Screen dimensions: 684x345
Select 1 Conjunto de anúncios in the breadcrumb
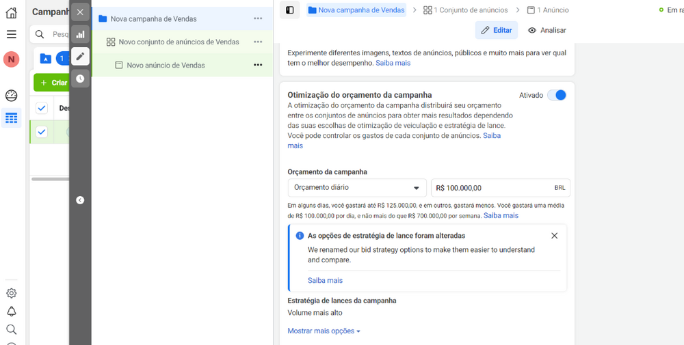point(465,10)
